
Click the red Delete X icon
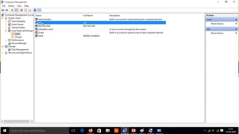pyautogui.click(x=22, y=10)
